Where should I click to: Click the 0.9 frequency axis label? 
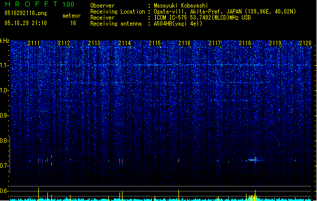[5, 116]
